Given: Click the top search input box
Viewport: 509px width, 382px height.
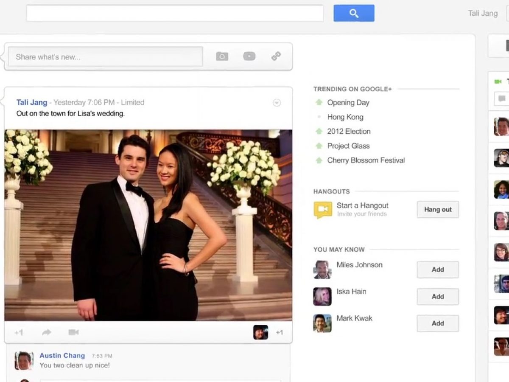Looking at the screenshot, I should tap(175, 13).
